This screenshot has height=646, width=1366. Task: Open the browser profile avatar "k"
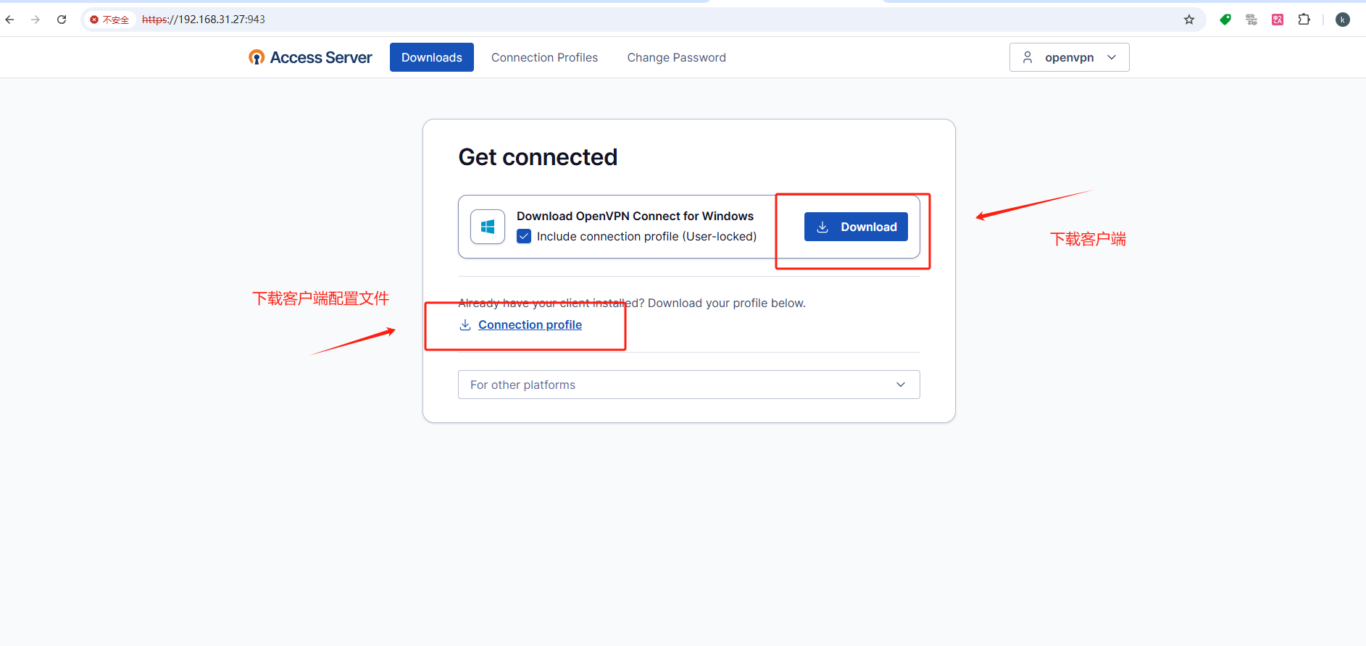(1343, 20)
